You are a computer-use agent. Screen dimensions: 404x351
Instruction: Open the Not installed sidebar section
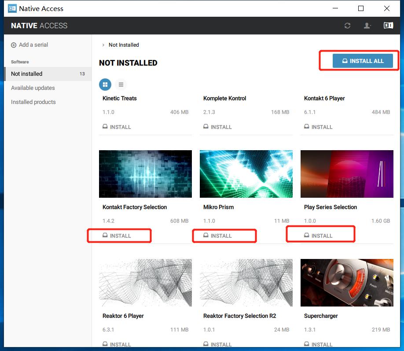tap(27, 74)
